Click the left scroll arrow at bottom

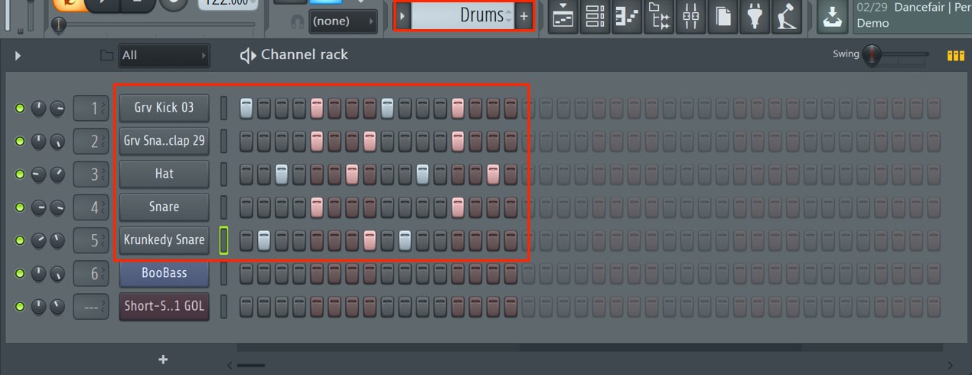pos(230,365)
